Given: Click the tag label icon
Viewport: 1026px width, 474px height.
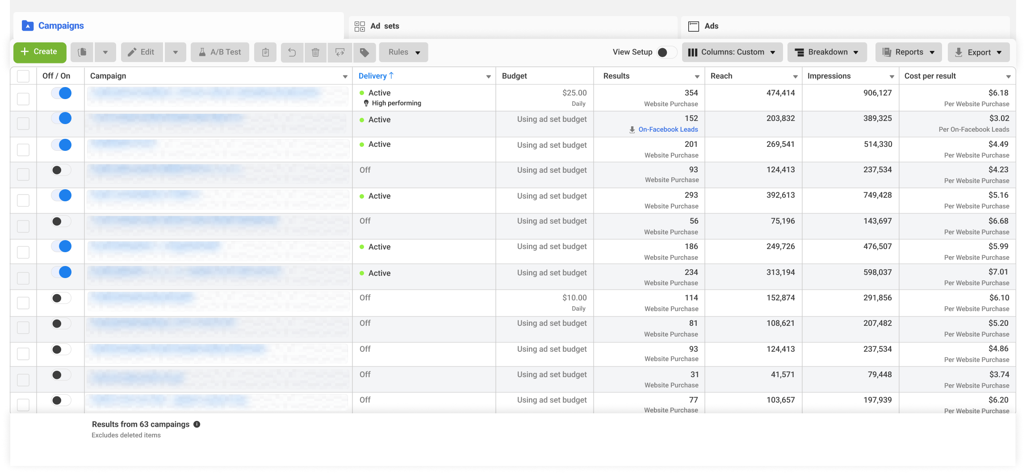Looking at the screenshot, I should click(364, 52).
